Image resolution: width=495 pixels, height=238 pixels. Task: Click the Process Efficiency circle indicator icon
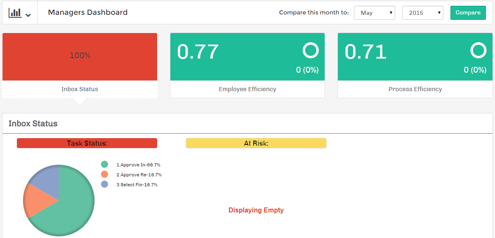(x=478, y=51)
